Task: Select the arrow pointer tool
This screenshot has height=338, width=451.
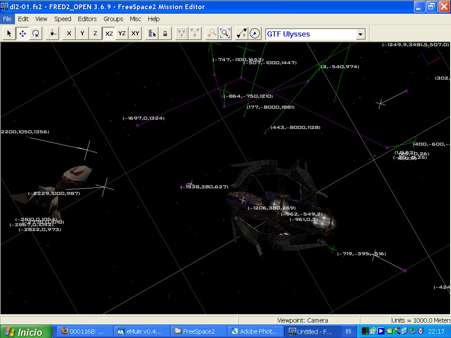Action: click(x=9, y=34)
